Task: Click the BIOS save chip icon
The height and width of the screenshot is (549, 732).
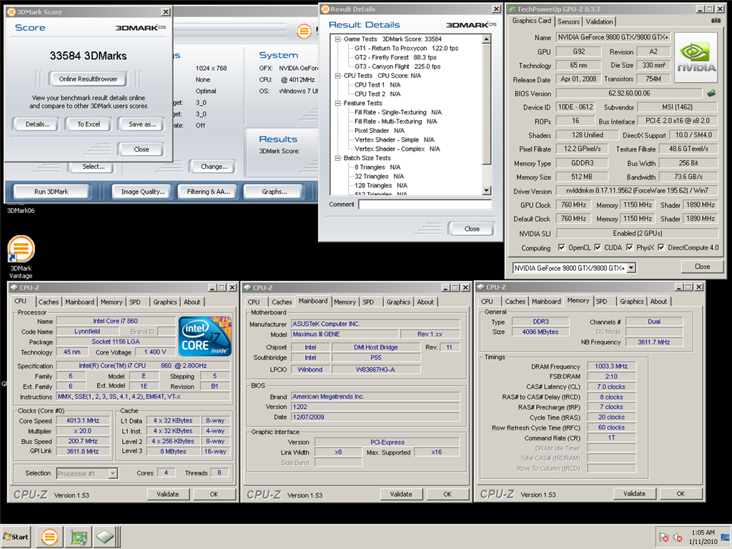Action: coord(712,93)
